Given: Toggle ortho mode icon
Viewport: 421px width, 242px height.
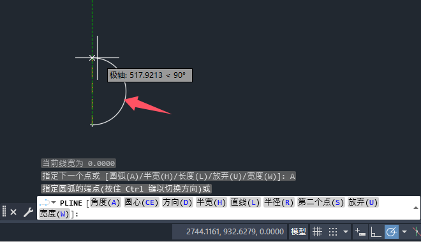Looking at the screenshot, I should [x=376, y=232].
